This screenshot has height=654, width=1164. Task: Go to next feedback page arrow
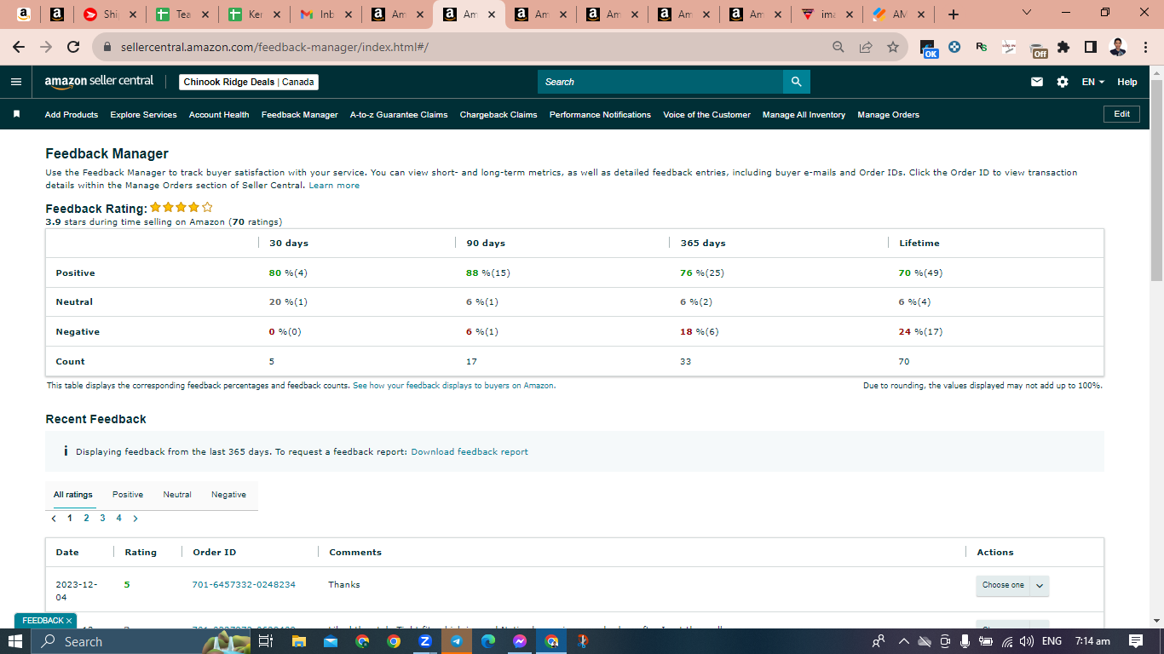tap(135, 518)
